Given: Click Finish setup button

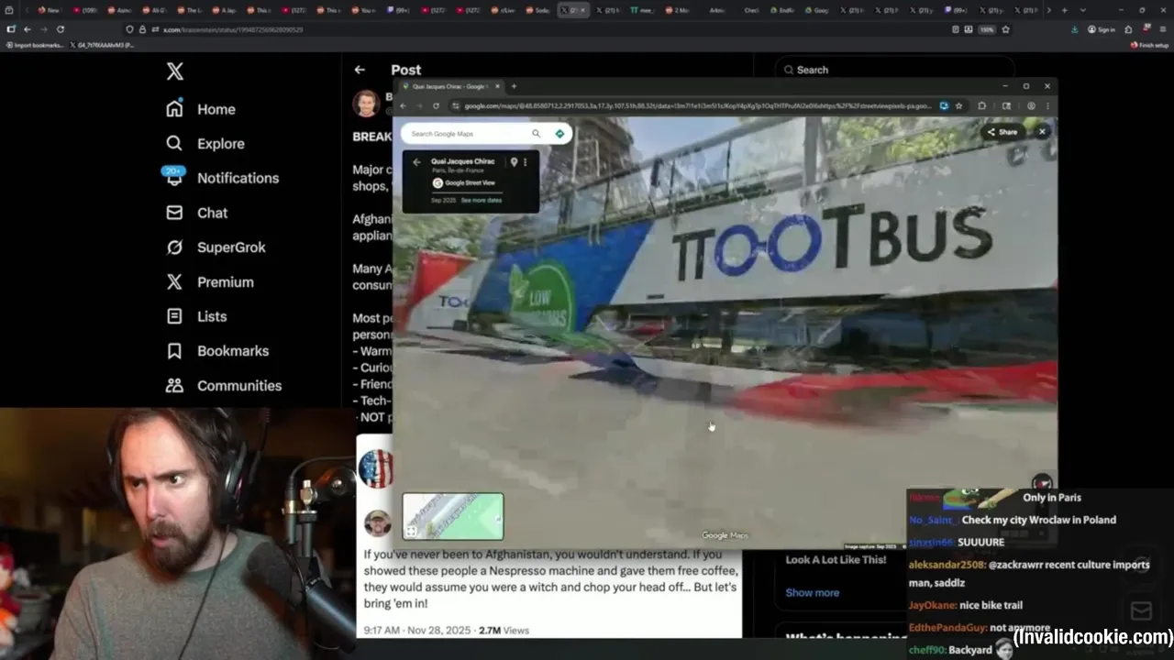Looking at the screenshot, I should point(1149,45).
